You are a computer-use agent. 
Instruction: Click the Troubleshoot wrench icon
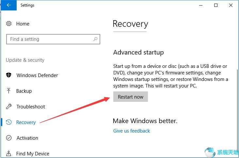point(9,106)
